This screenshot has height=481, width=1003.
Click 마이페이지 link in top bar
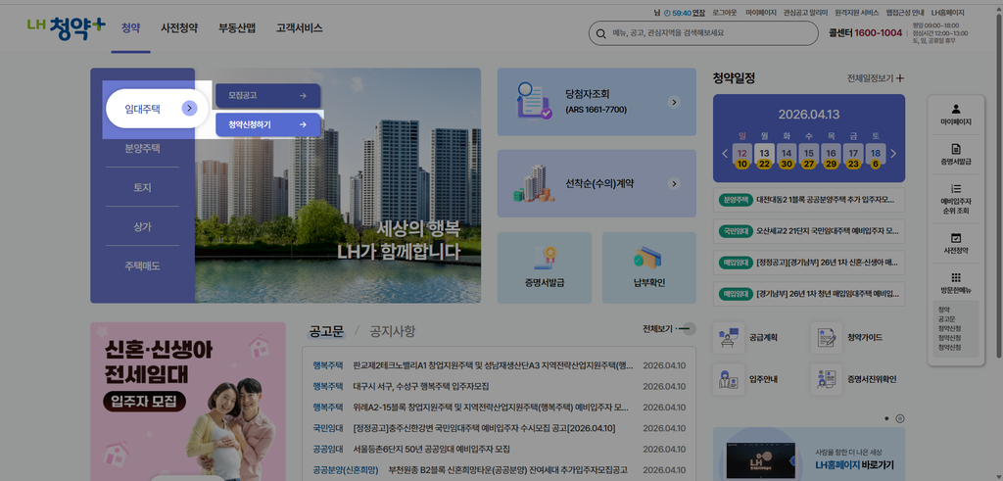(x=761, y=13)
